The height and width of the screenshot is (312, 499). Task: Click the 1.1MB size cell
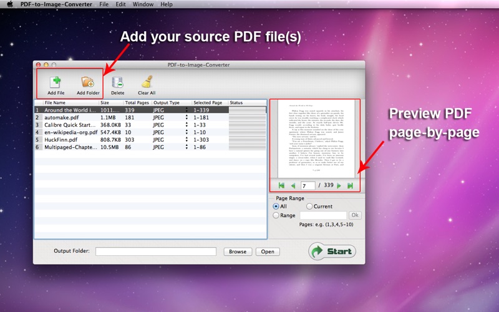[x=108, y=117]
